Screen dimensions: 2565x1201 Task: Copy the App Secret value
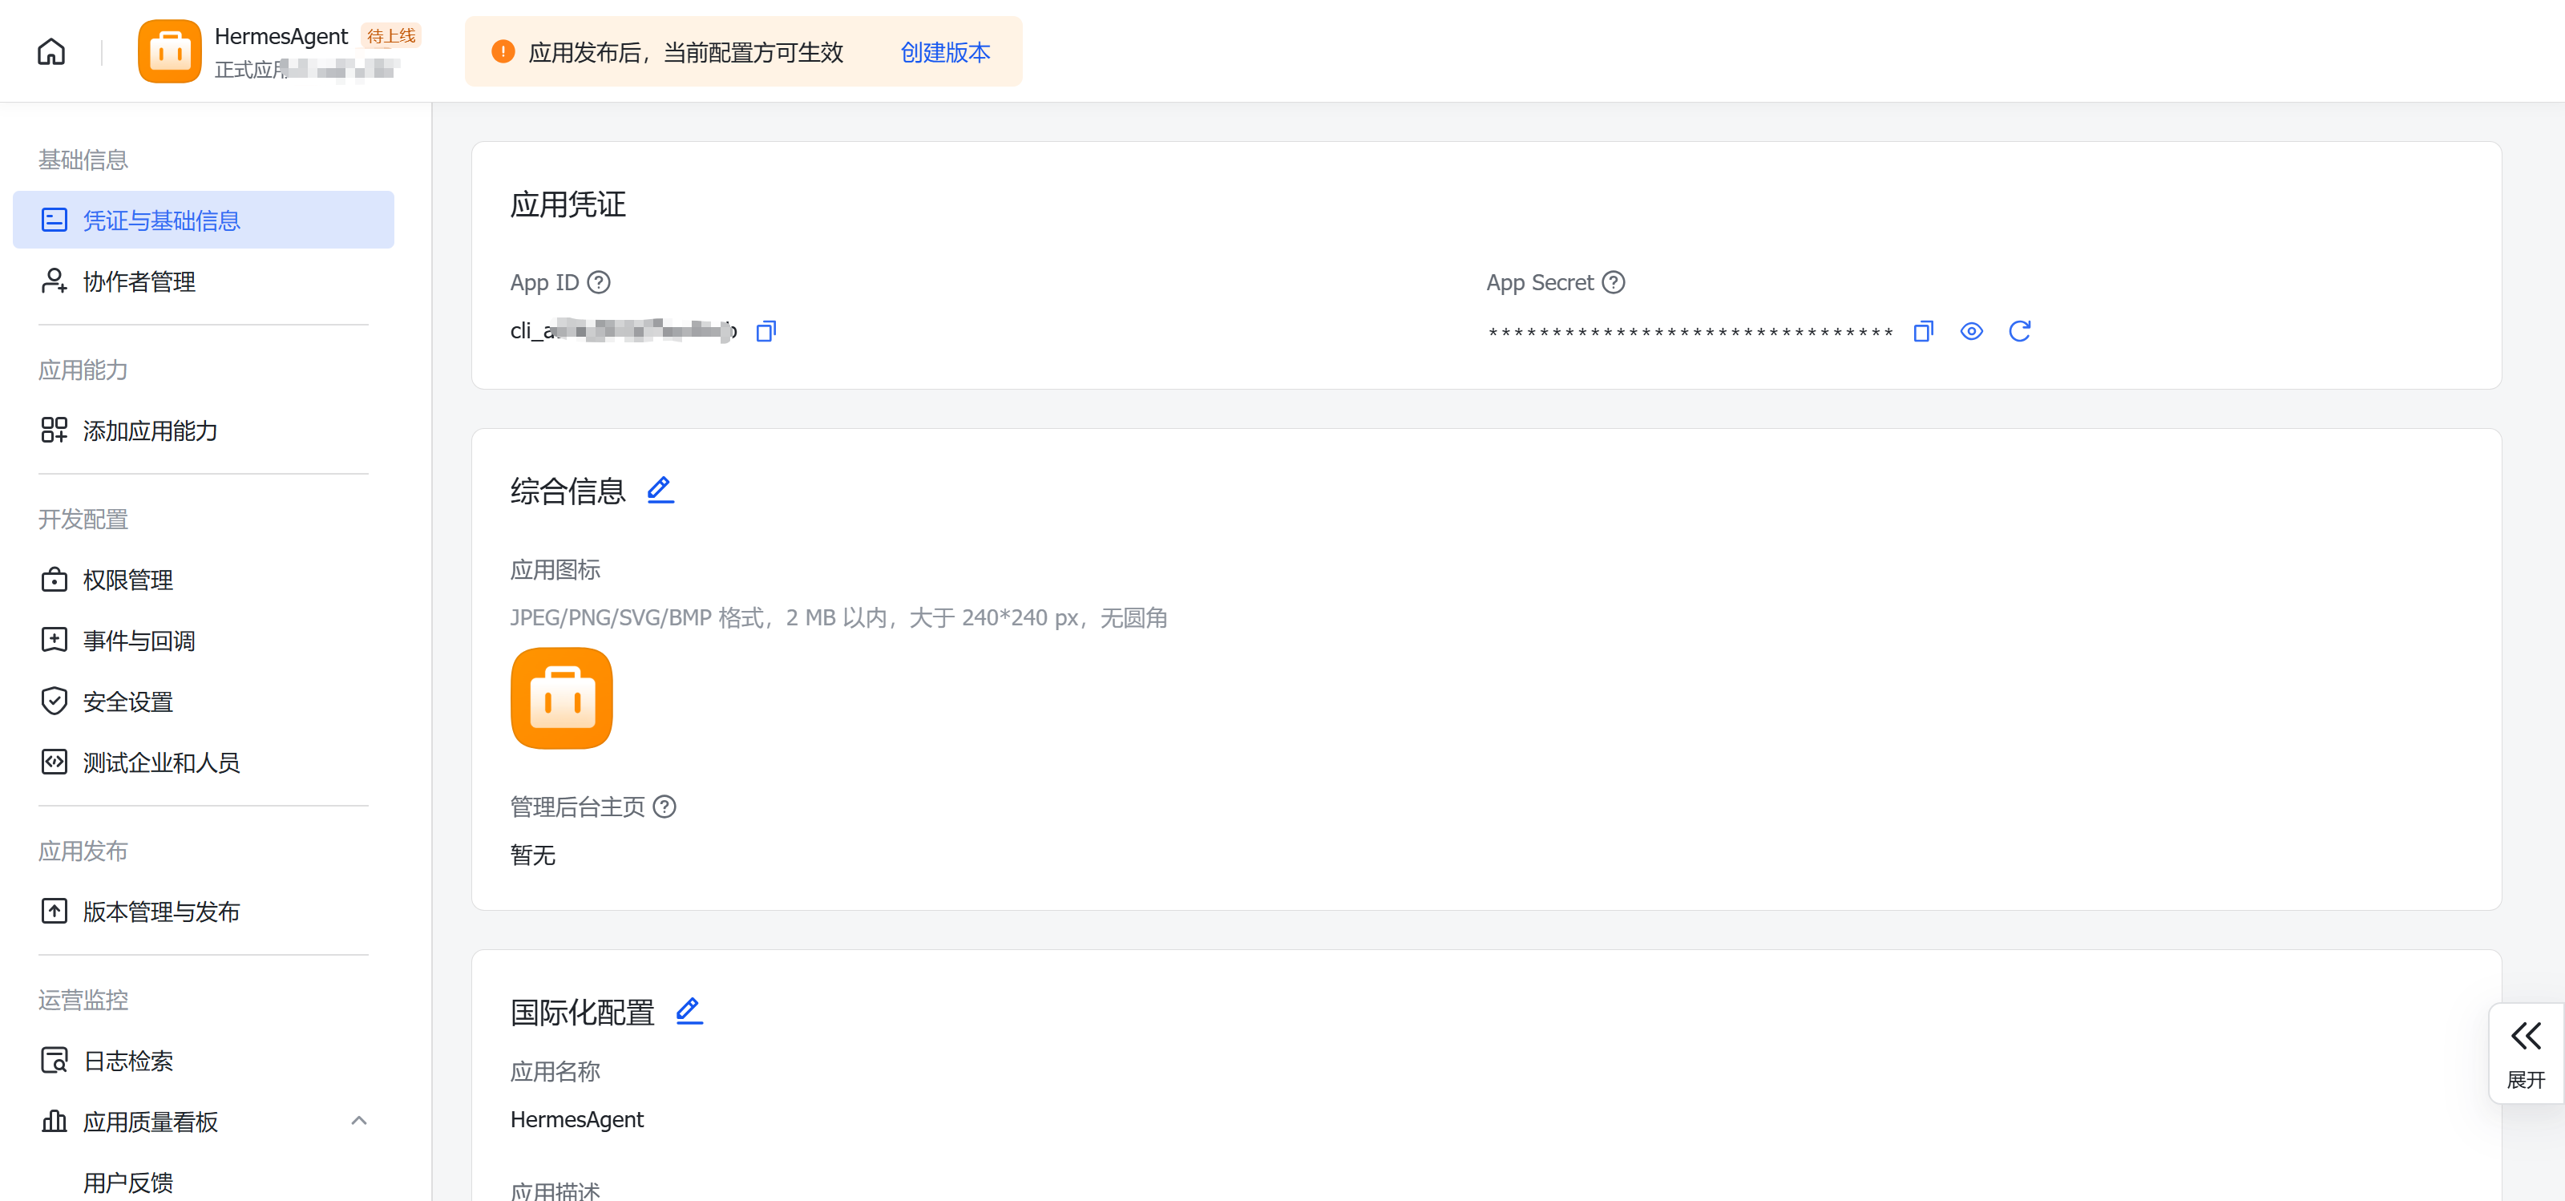tap(1923, 330)
